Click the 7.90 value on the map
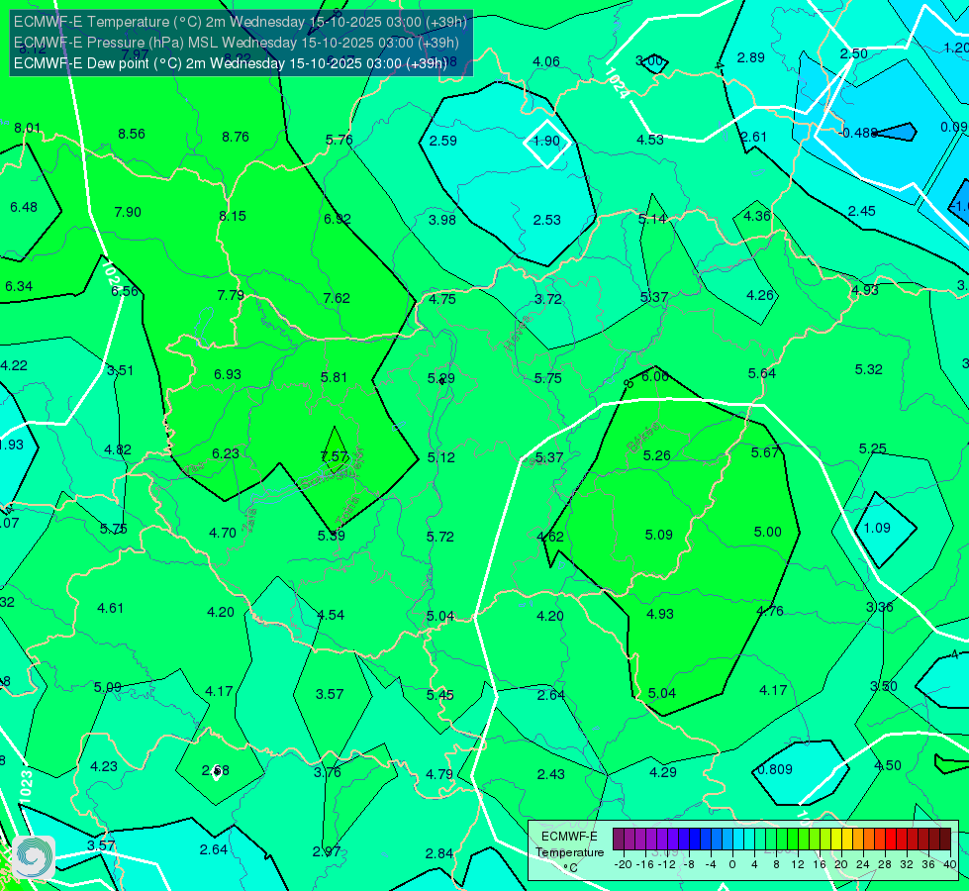Screen dimensions: 969x891 click(128, 212)
